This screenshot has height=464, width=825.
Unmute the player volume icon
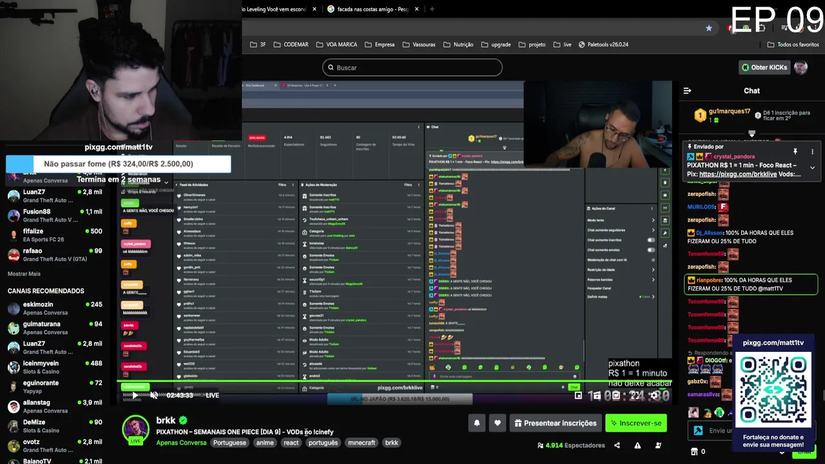click(x=153, y=395)
